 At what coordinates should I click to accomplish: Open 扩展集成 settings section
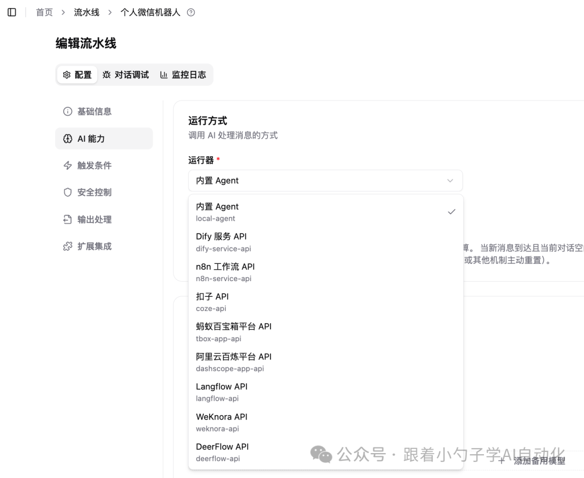104,246
